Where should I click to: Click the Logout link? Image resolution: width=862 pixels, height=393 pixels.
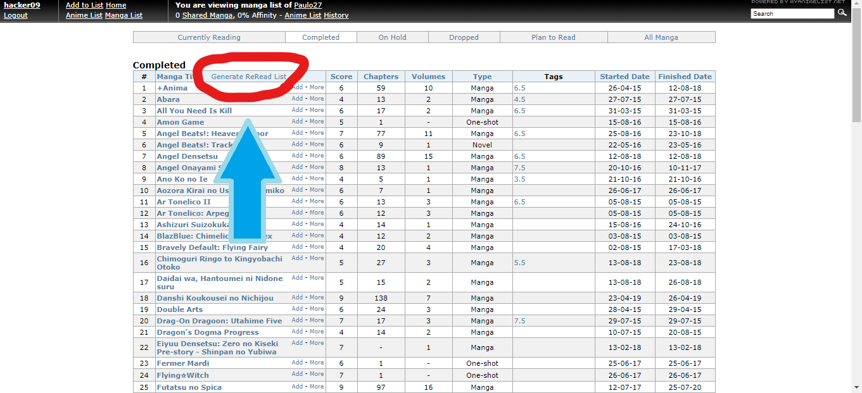coord(16,15)
